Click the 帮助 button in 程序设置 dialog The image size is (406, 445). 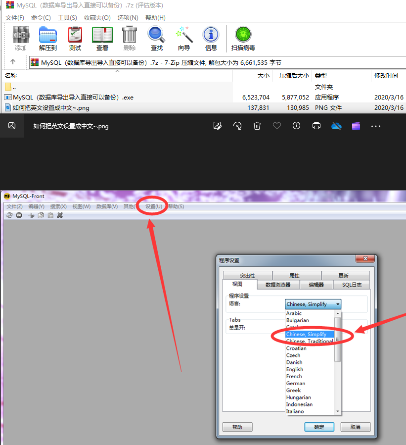[x=237, y=427]
